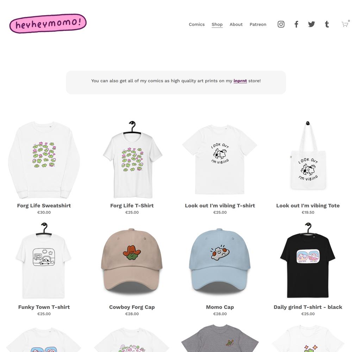Open the gray T-shirt product image

[x=220, y=338]
